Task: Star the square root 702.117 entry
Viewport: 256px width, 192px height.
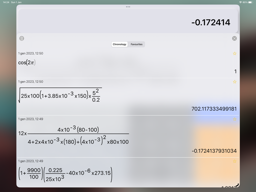Action: click(x=234, y=82)
